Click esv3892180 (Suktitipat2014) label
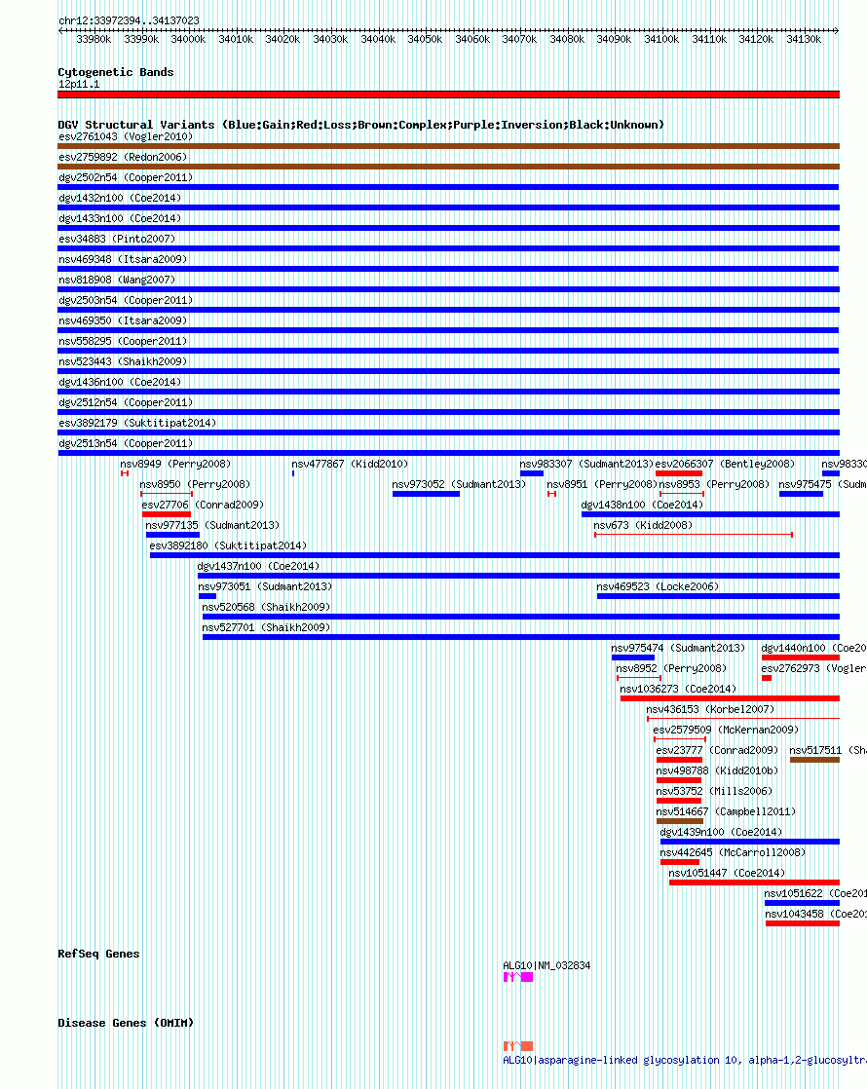Image resolution: width=867 pixels, height=1089 pixels. point(228,545)
